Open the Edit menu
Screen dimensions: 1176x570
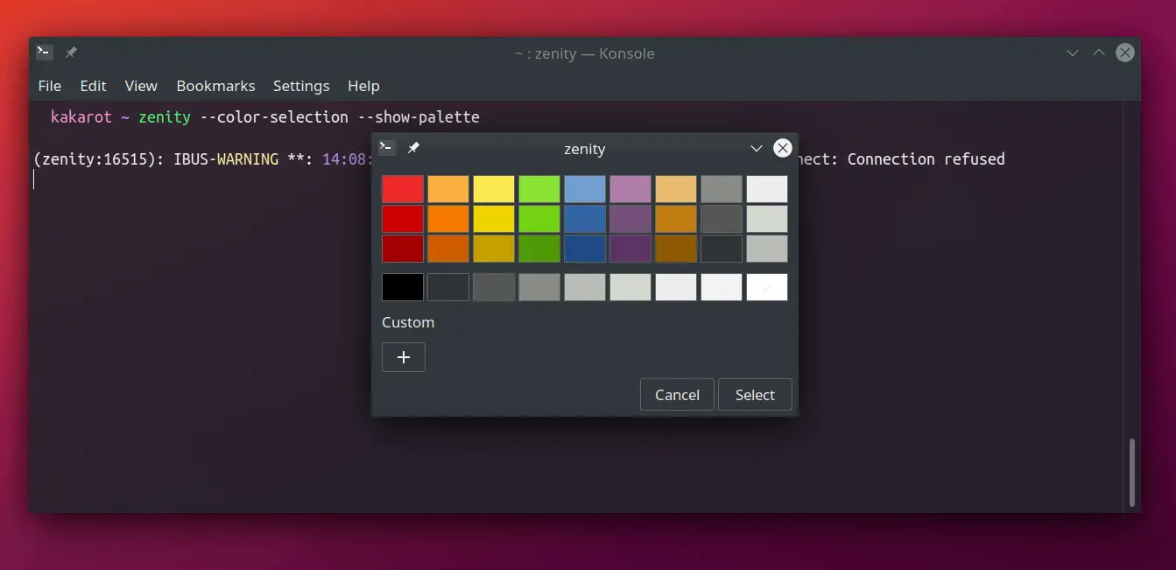93,86
